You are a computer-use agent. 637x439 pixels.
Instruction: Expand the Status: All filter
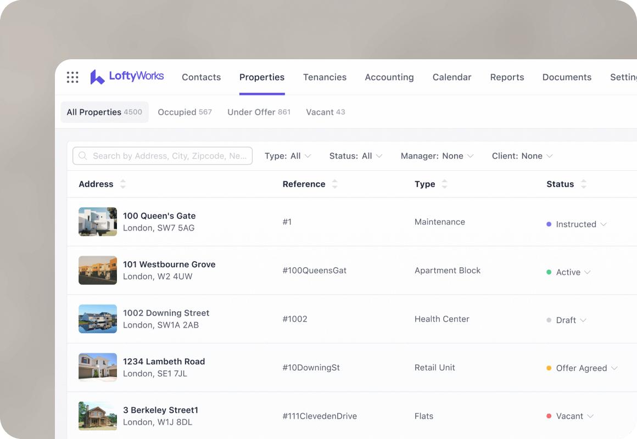pyautogui.click(x=356, y=156)
